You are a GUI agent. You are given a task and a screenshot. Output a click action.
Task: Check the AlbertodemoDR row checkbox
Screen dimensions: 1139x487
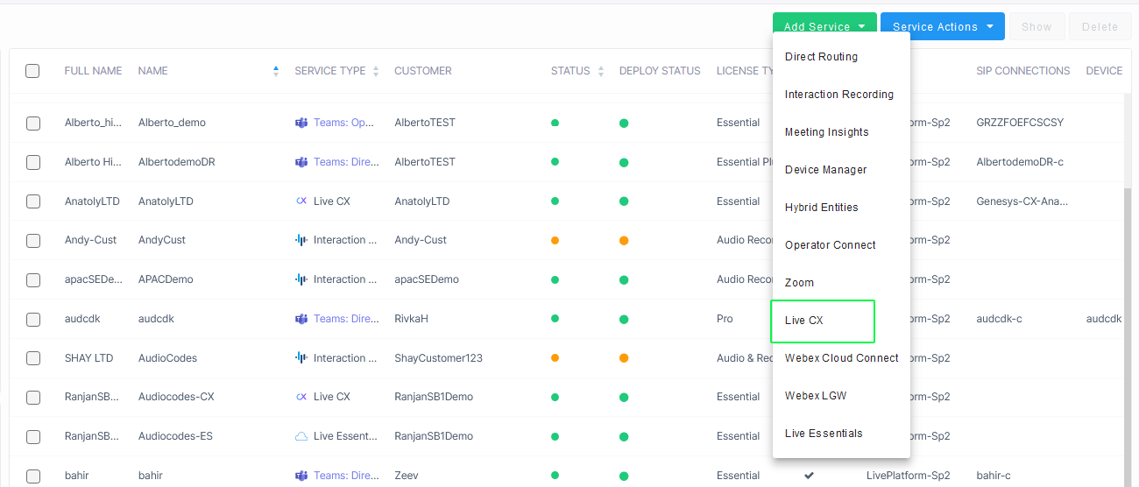click(x=33, y=162)
